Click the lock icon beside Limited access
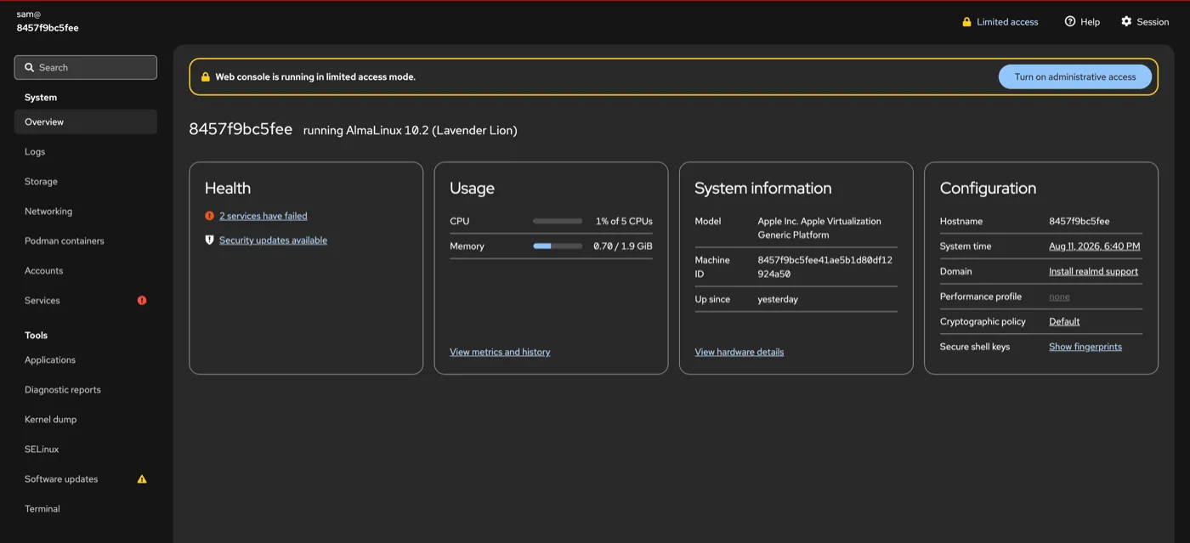The image size is (1190, 543). [x=966, y=22]
